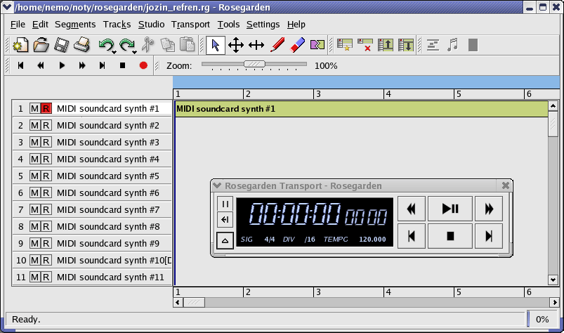
Task: Open the default editor lines icon
Action: (x=433, y=45)
